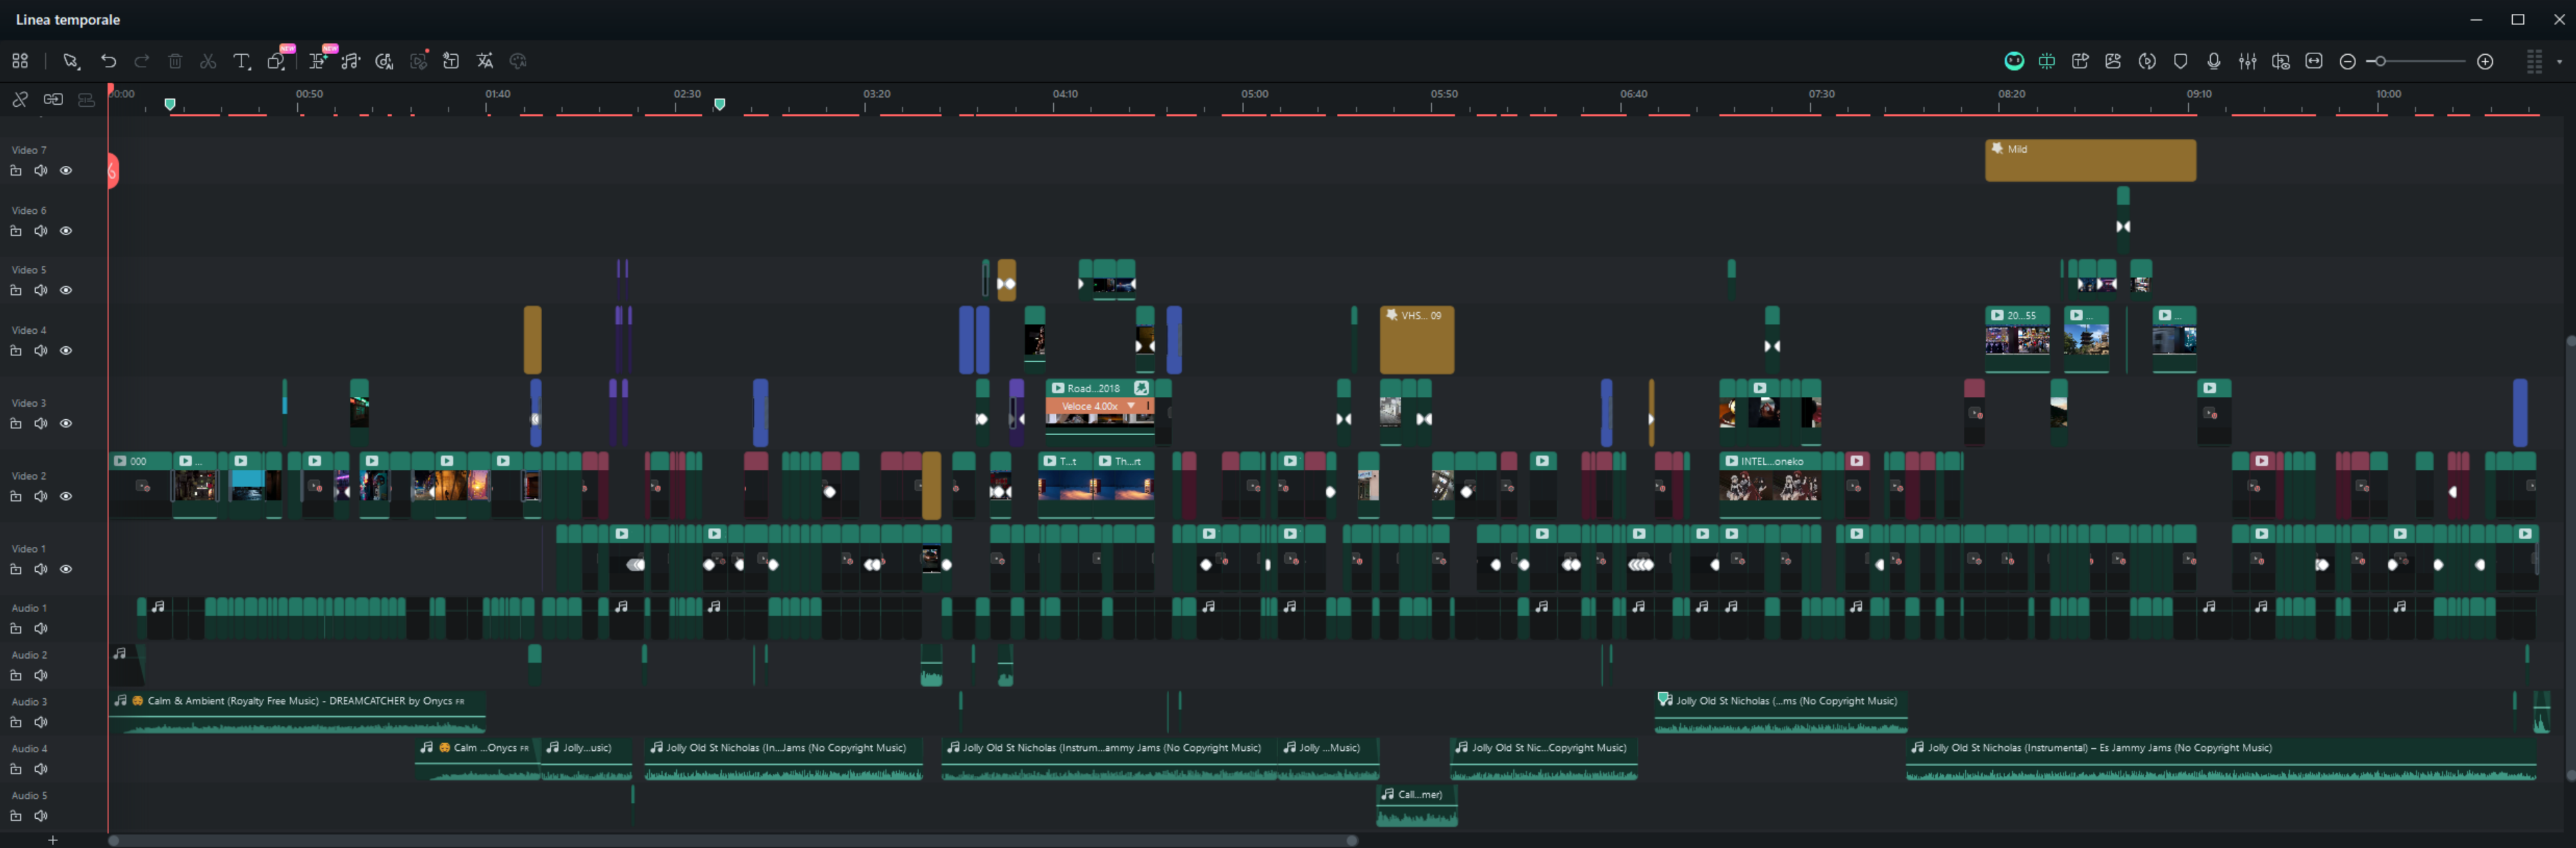Select the Call...mer audio clip on Audio 5

click(1417, 806)
